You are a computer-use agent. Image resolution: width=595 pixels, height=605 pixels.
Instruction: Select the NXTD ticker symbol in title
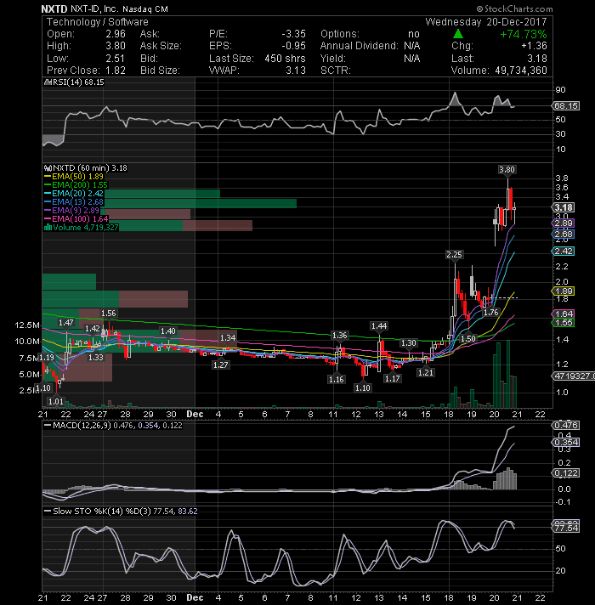click(x=54, y=8)
